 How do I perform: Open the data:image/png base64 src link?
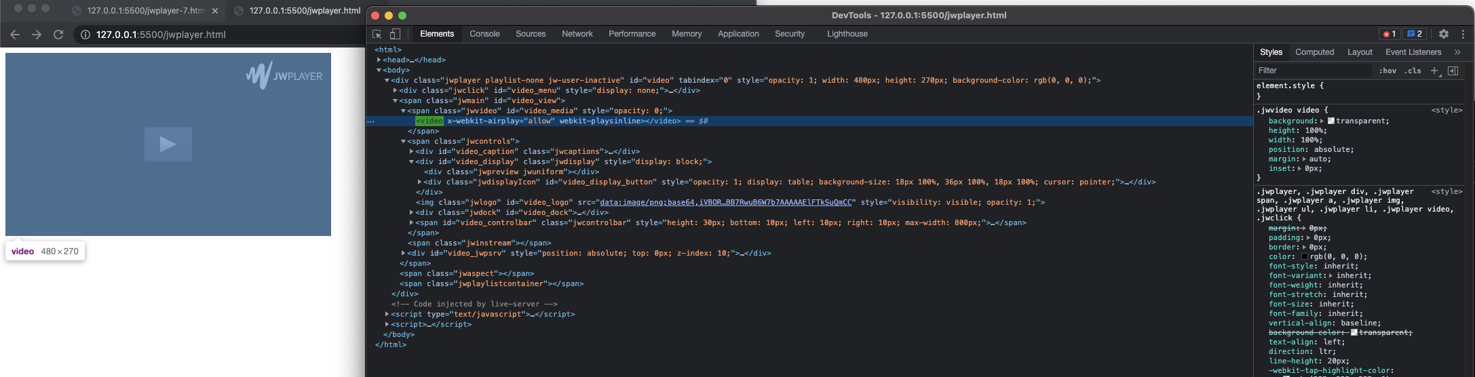click(726, 202)
